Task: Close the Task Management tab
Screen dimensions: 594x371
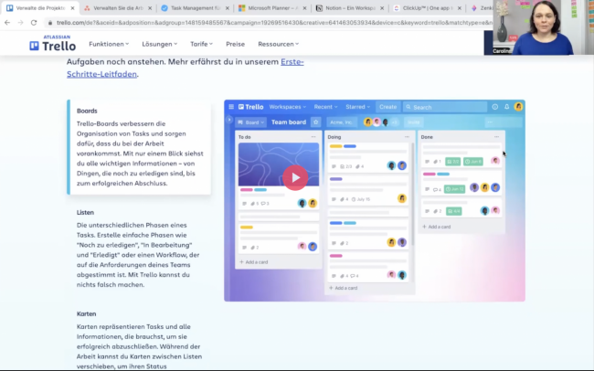Action: pos(228,8)
